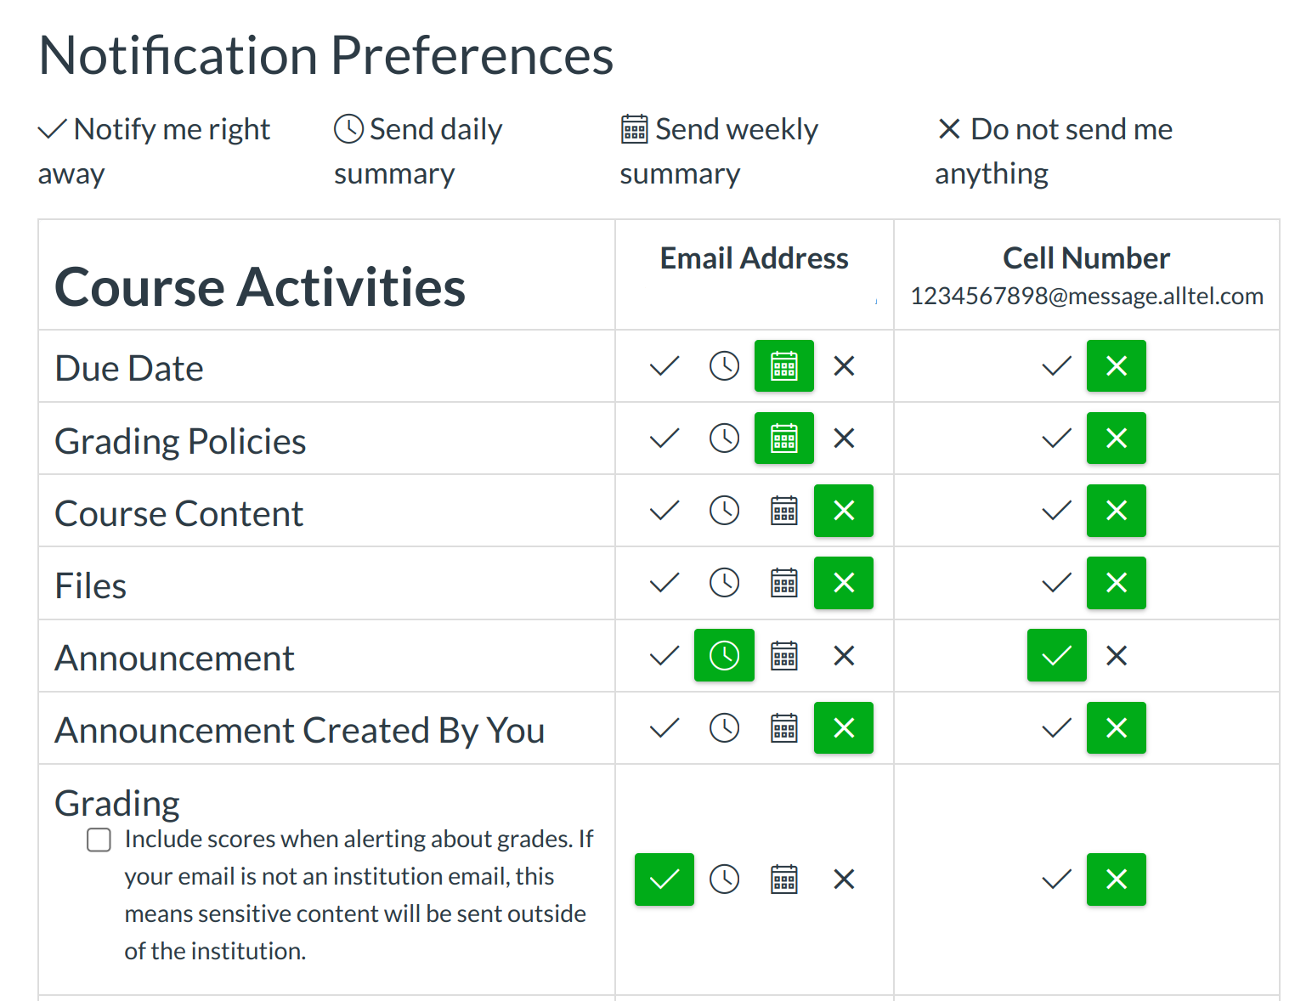Choose weekly summary email for Grading
This screenshot has height=1001, width=1312.
click(783, 879)
